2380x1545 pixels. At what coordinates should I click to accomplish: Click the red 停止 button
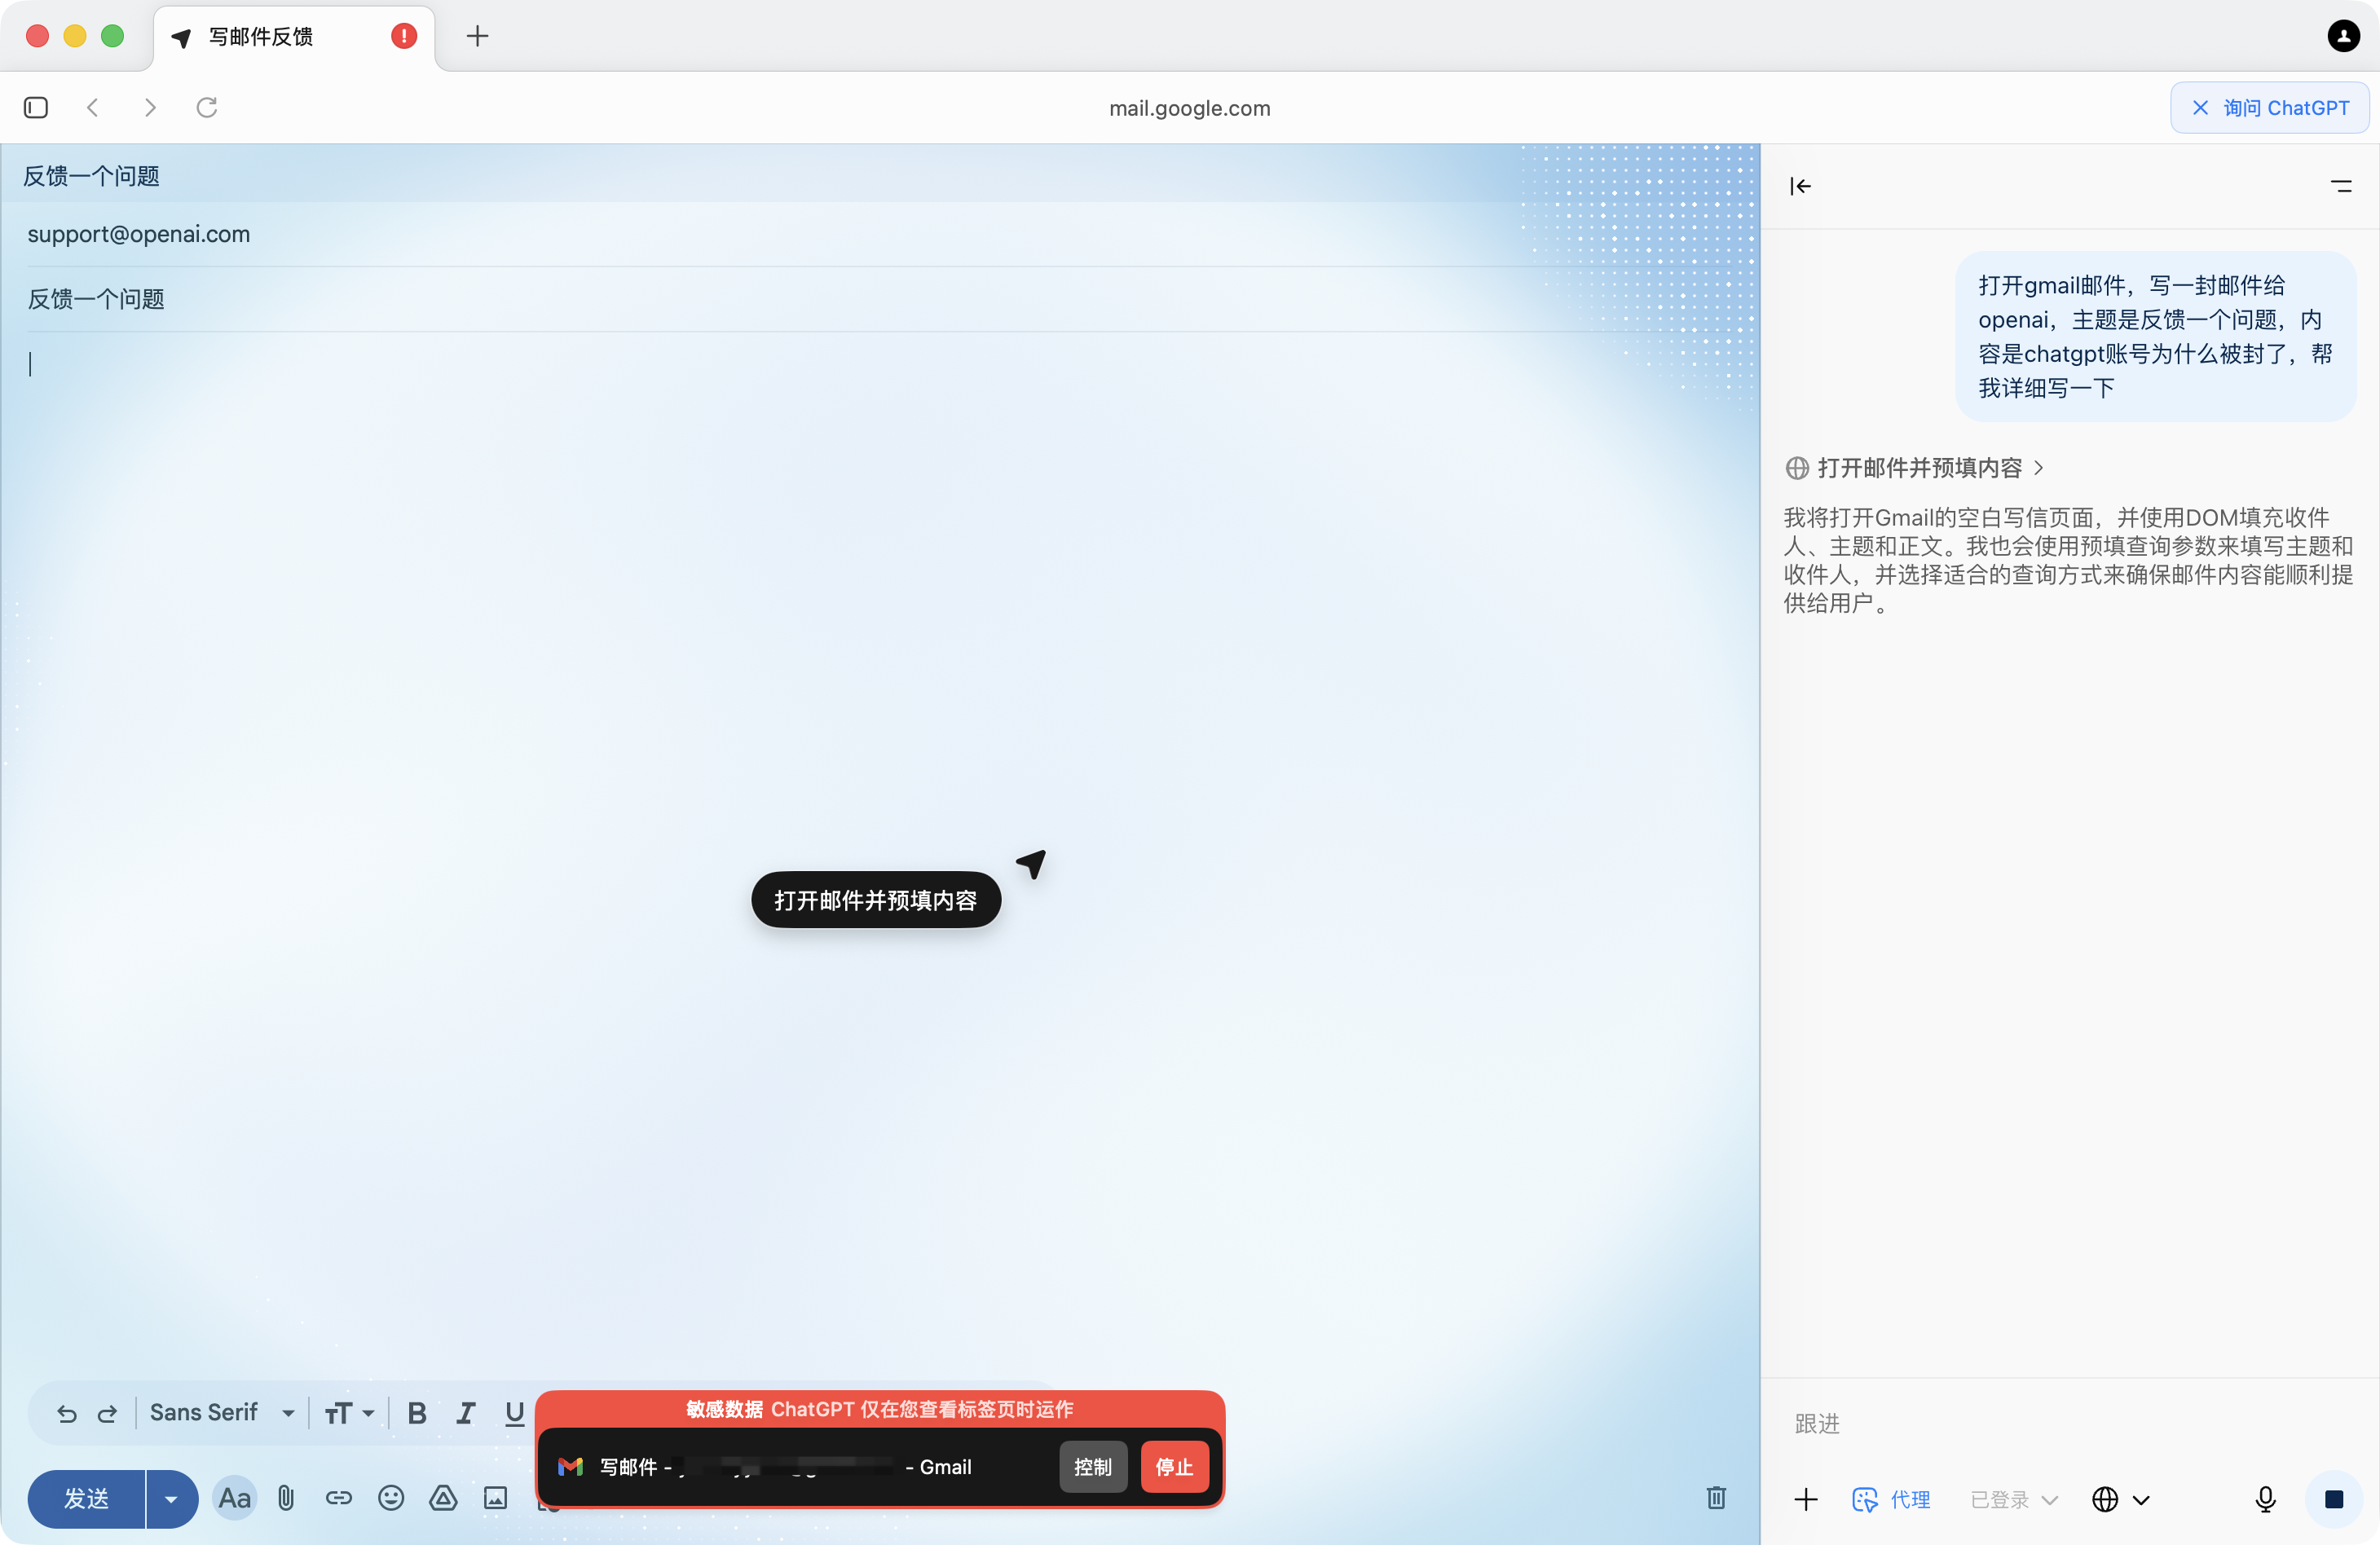point(1174,1466)
